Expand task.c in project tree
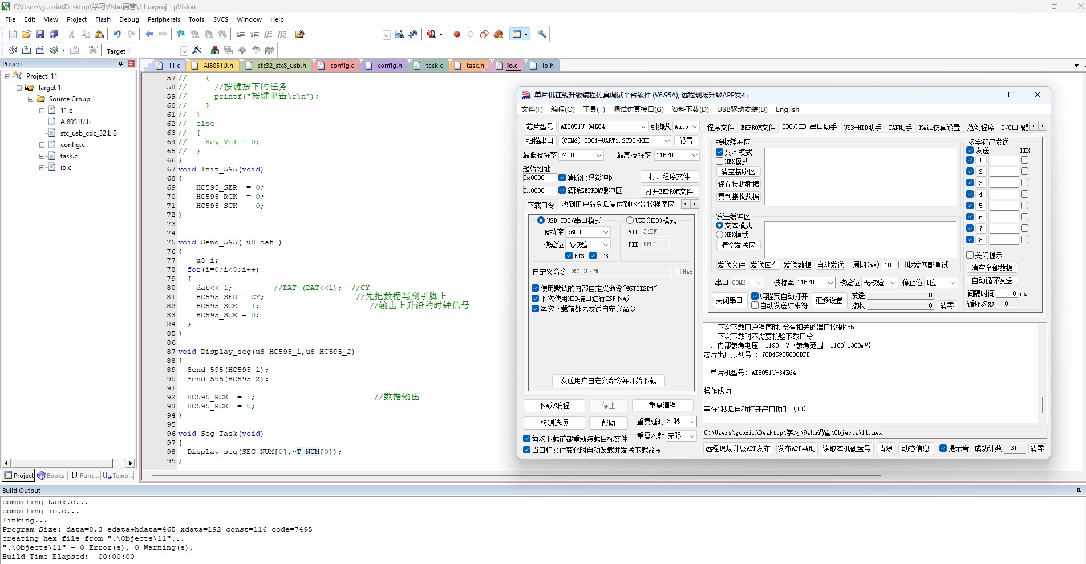Viewport: 1086px width, 564px height. [x=42, y=156]
